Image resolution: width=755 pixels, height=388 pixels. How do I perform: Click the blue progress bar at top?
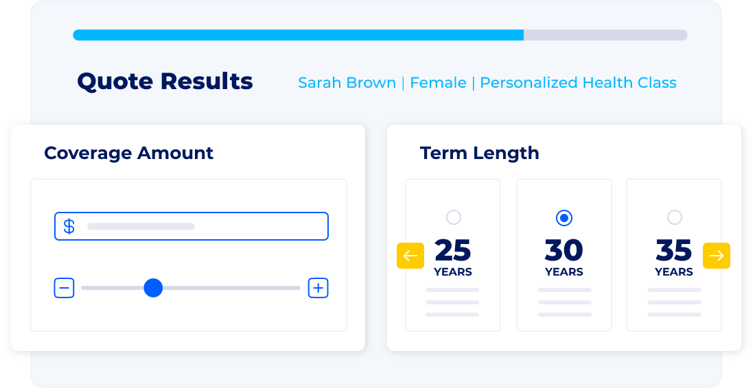click(x=299, y=35)
